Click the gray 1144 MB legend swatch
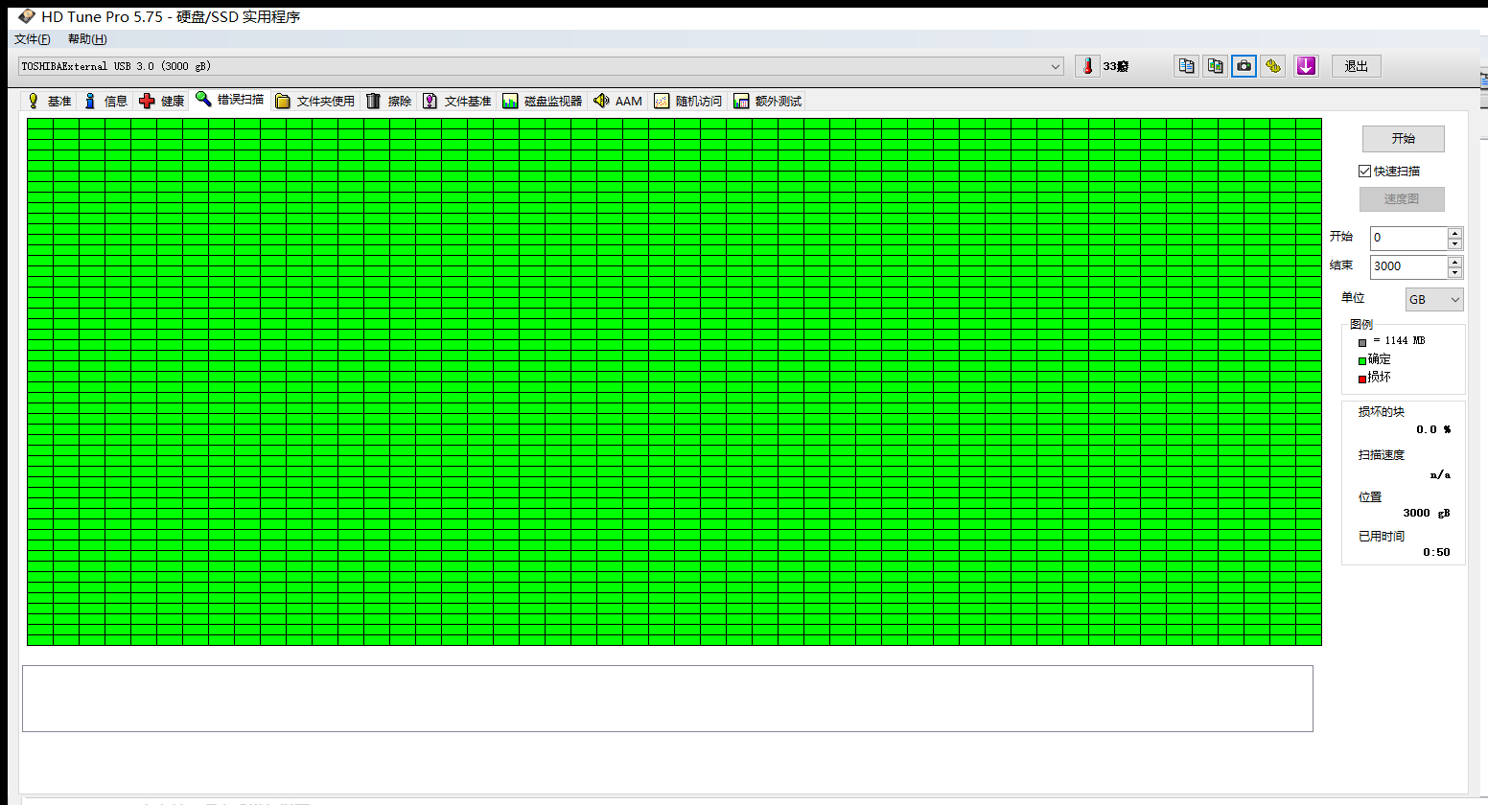This screenshot has height=805, width=1488. tap(1361, 342)
